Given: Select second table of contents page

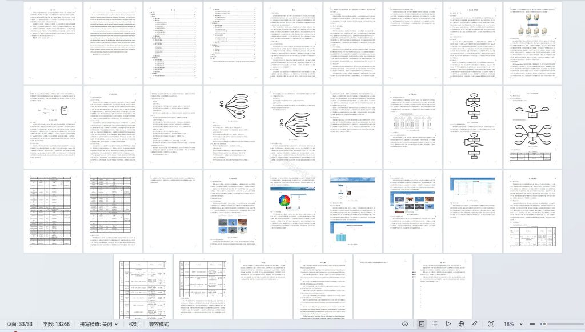Looking at the screenshot, I should pos(233,43).
